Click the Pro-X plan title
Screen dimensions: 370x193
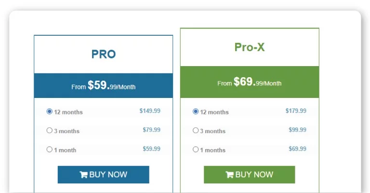pyautogui.click(x=250, y=47)
